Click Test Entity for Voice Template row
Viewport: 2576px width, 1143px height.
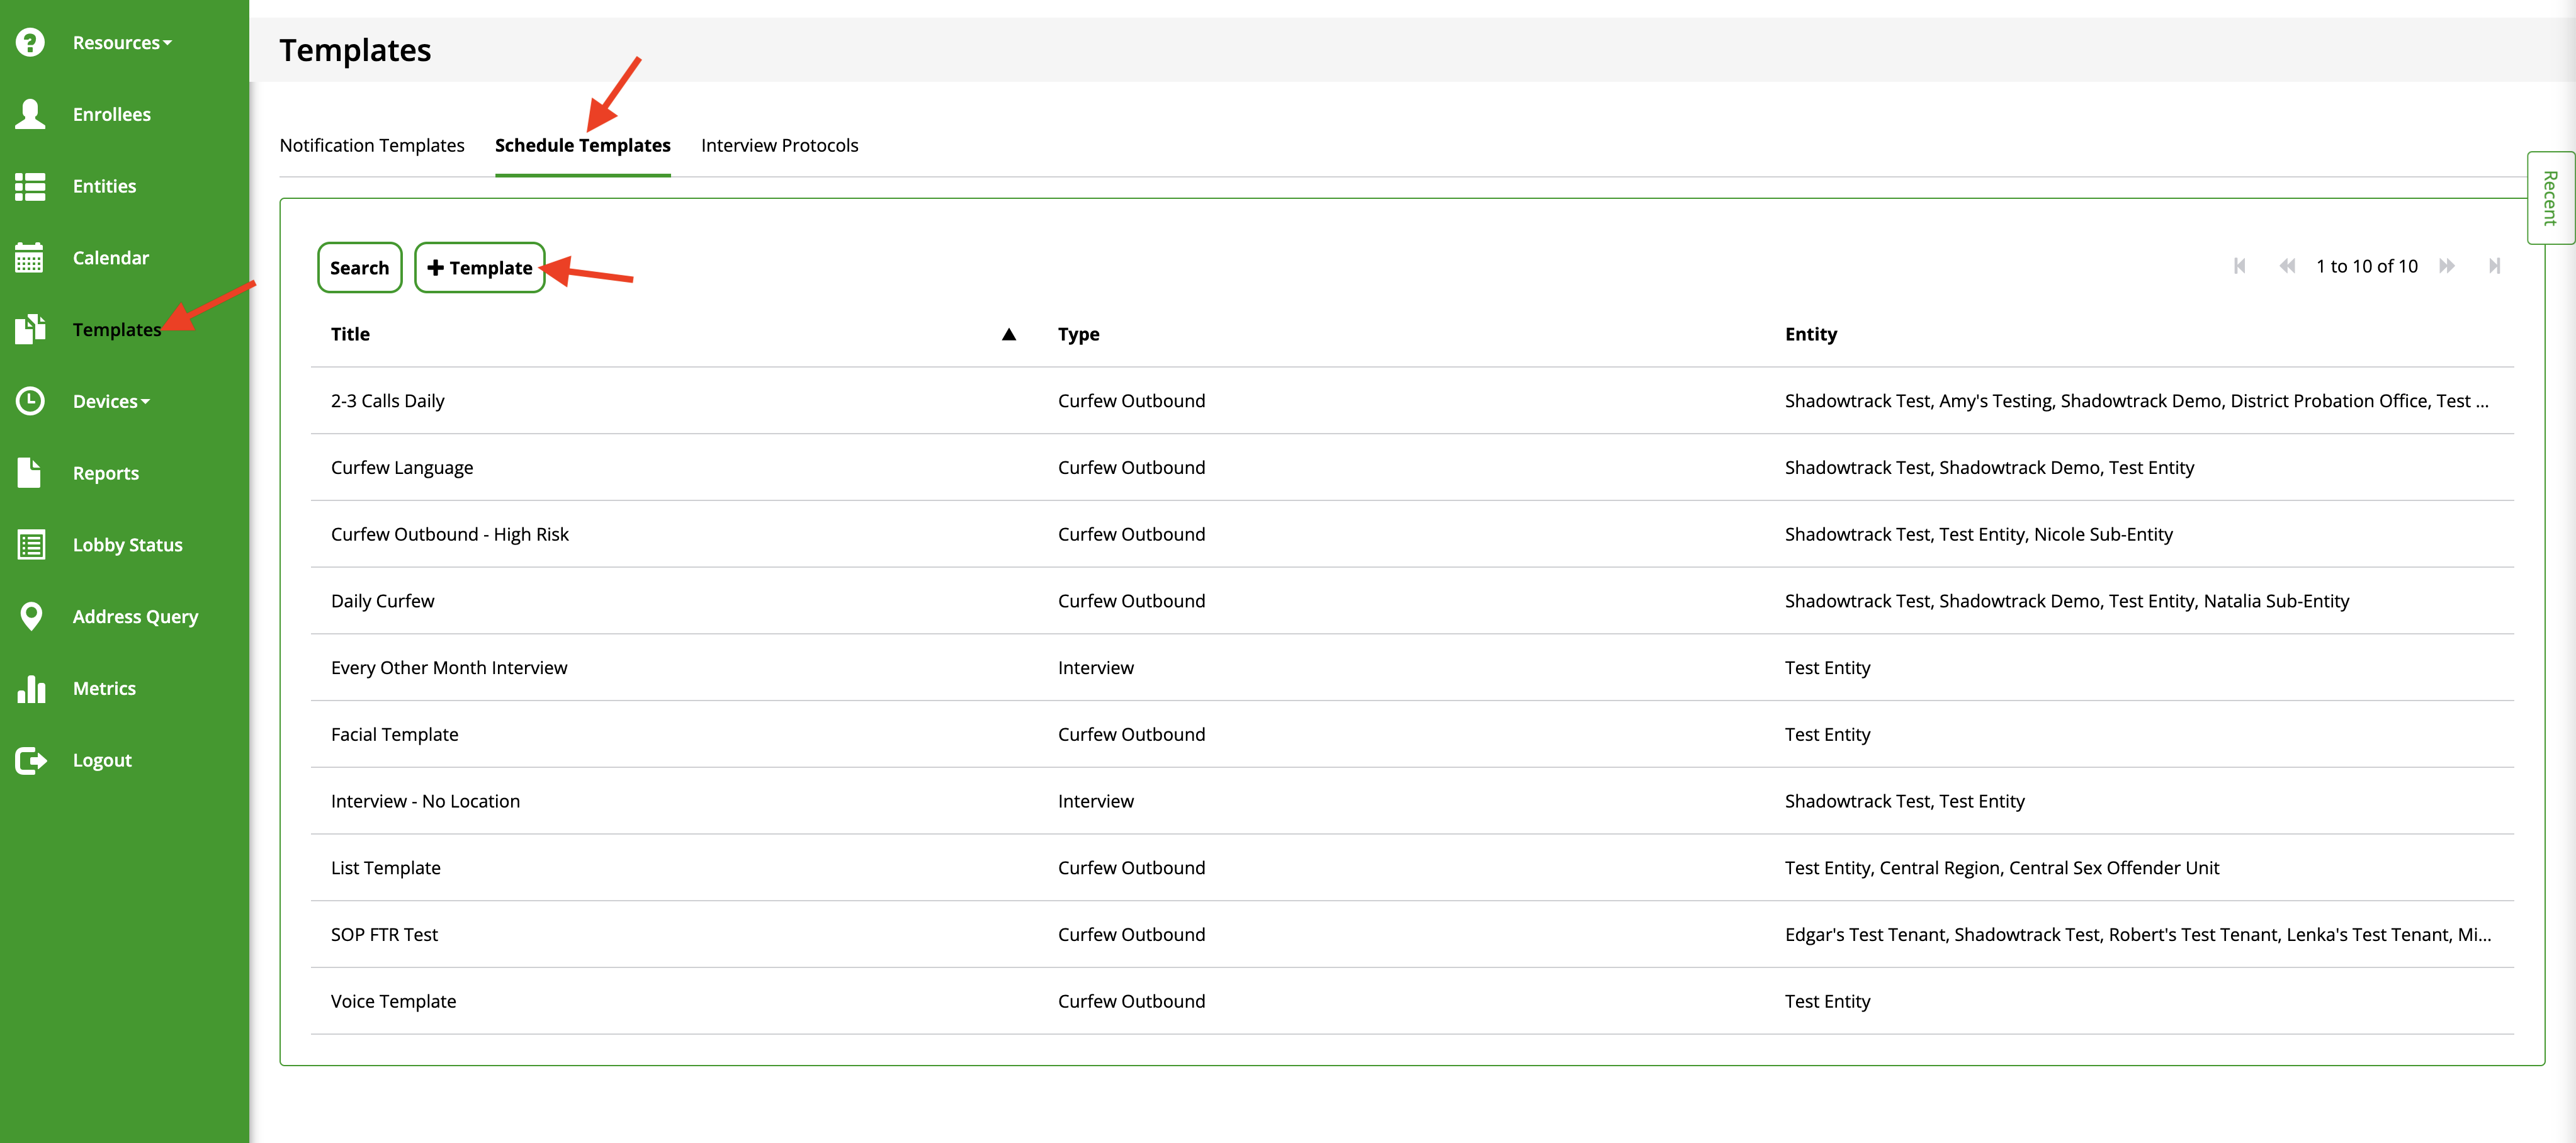coord(1828,1001)
